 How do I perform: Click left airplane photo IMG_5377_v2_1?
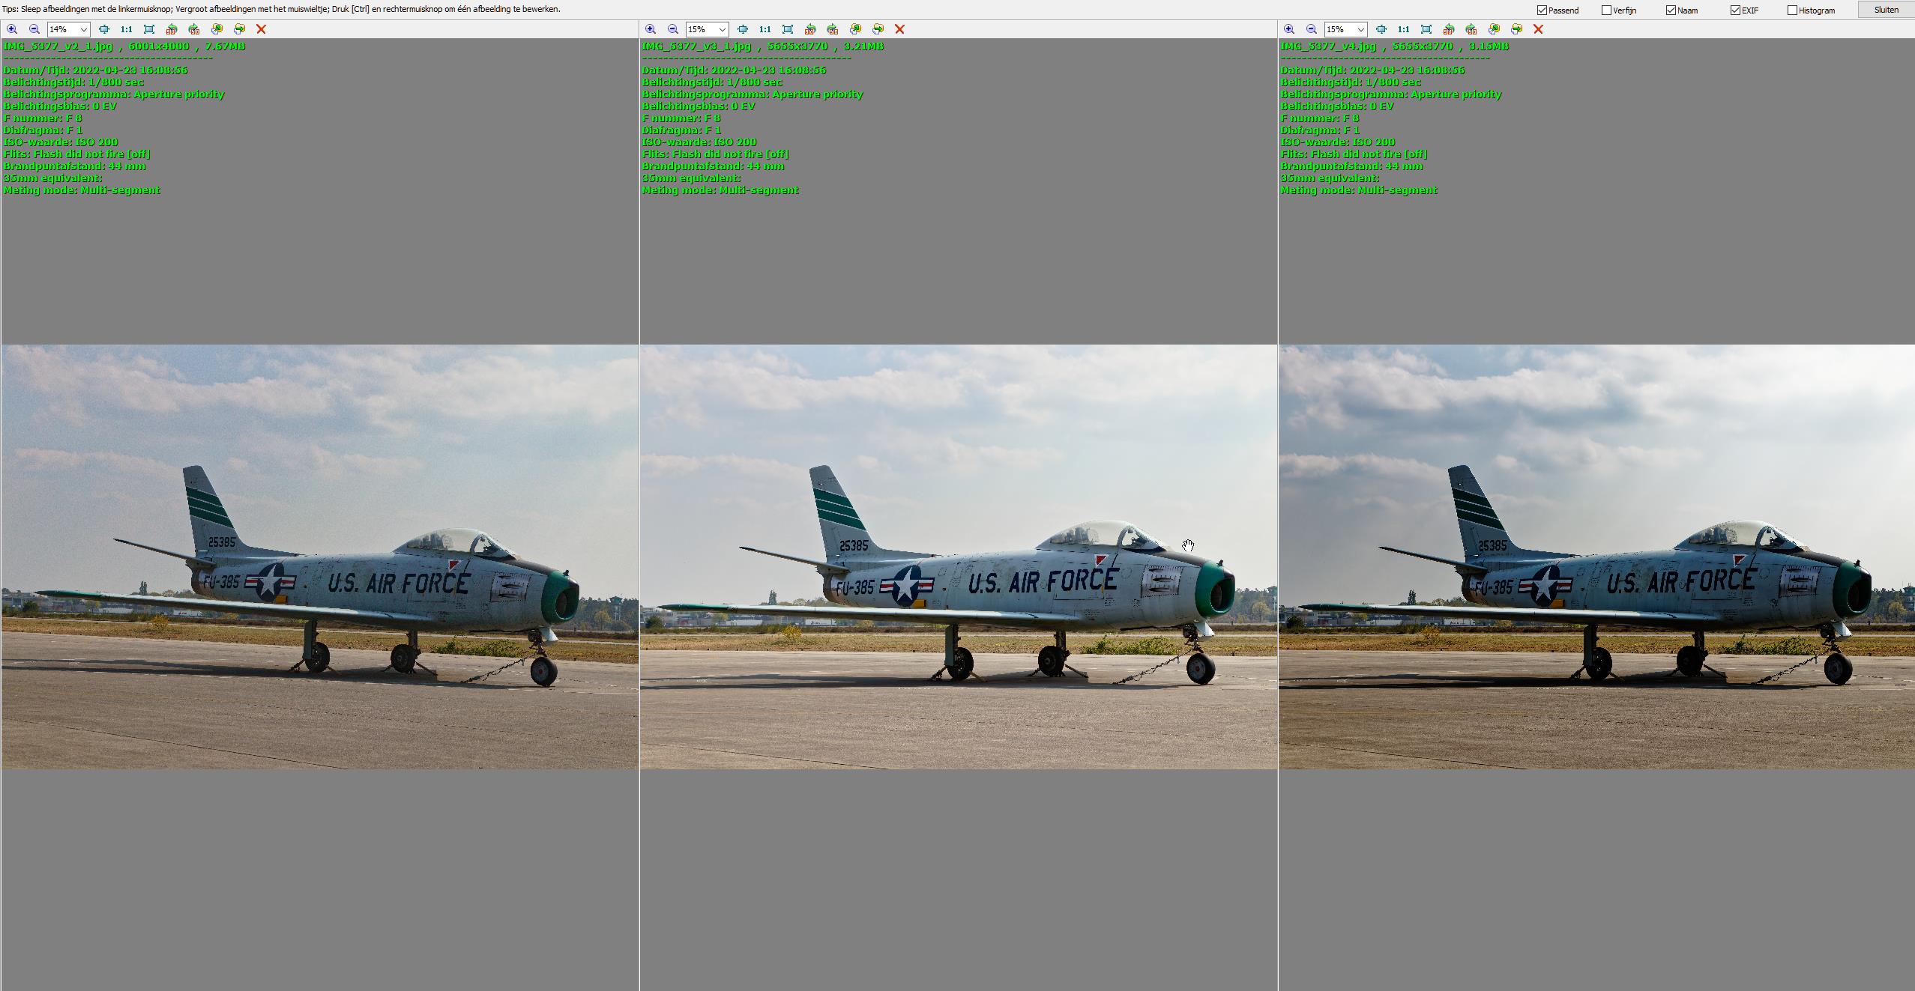(320, 557)
